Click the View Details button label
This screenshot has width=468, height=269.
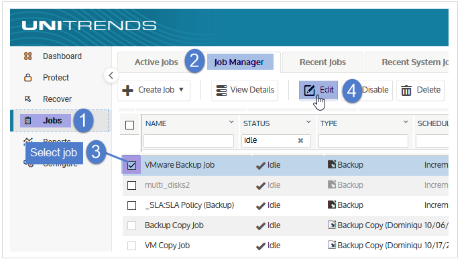pyautogui.click(x=252, y=90)
